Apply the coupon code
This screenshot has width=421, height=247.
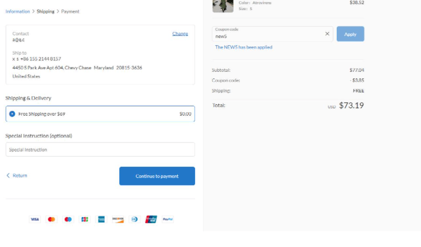tap(350, 34)
